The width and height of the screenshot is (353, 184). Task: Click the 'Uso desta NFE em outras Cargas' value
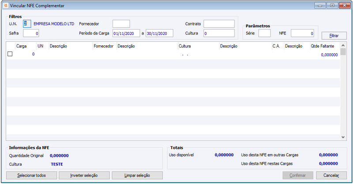coord(328,155)
